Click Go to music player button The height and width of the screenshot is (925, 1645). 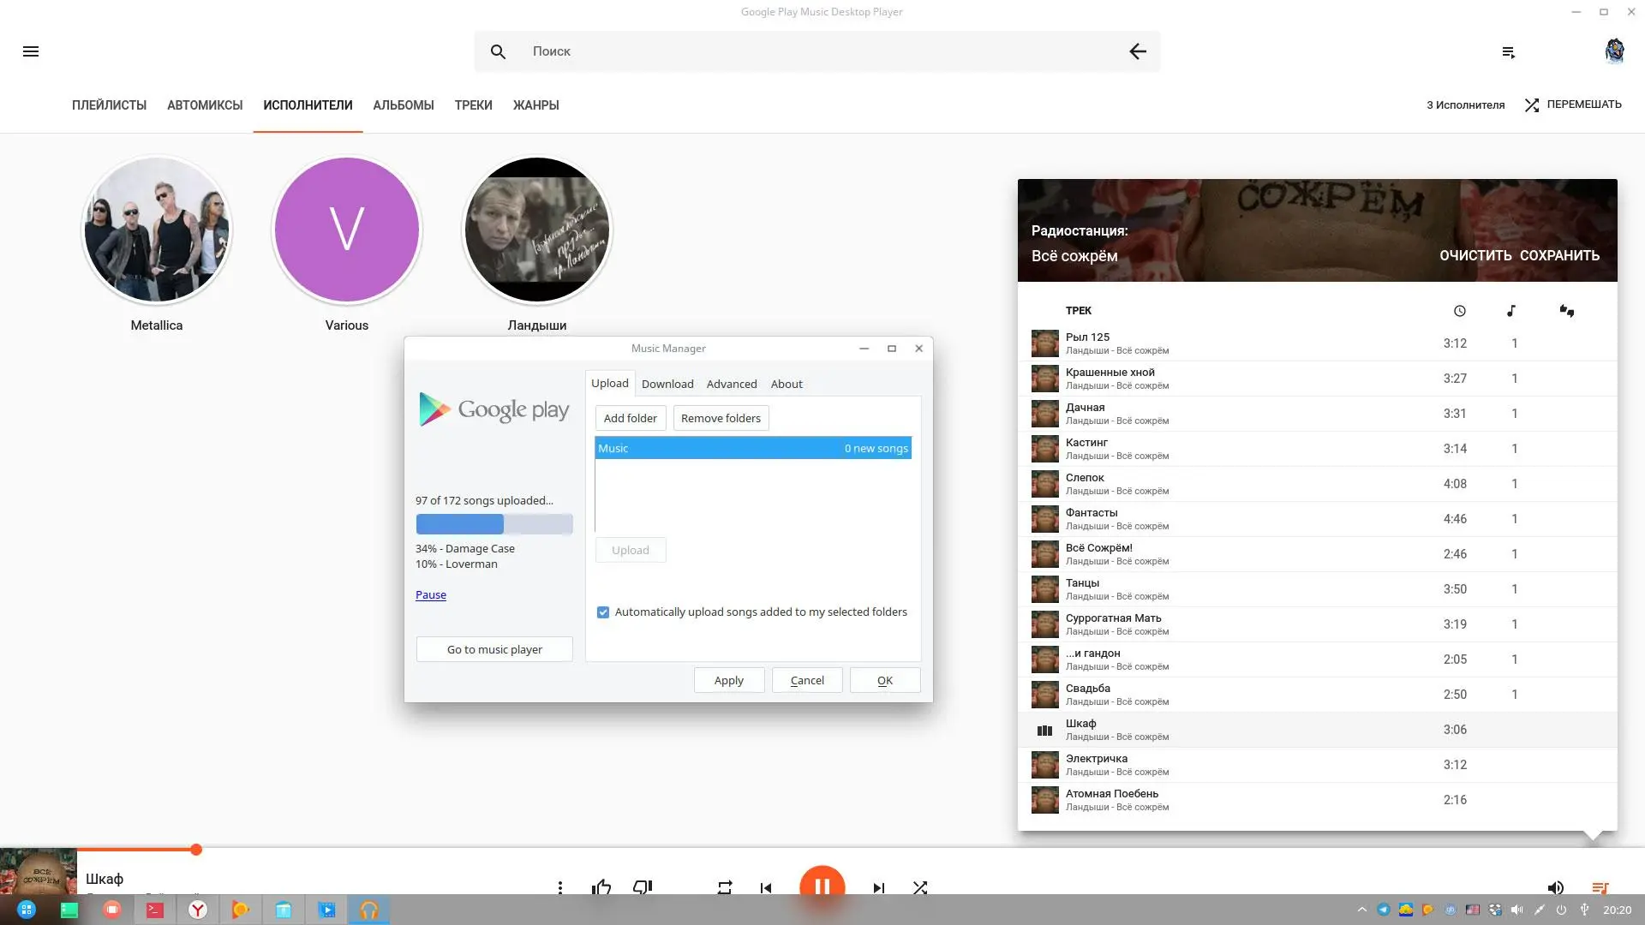(494, 649)
